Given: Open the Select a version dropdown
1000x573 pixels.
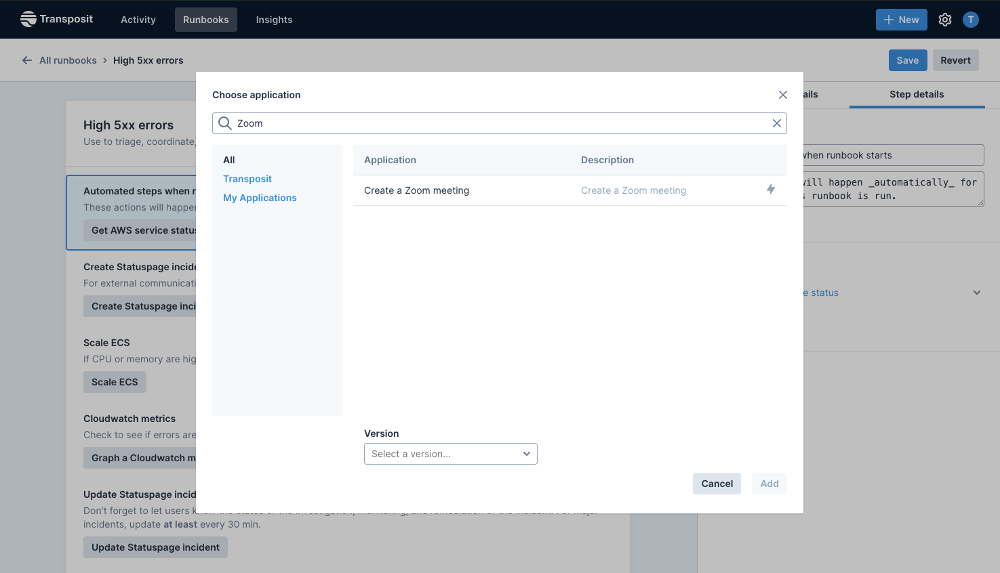Looking at the screenshot, I should pyautogui.click(x=451, y=454).
